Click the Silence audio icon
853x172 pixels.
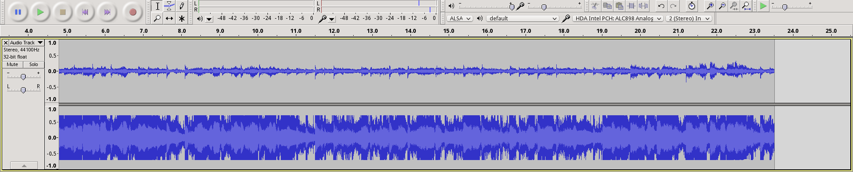(643, 6)
